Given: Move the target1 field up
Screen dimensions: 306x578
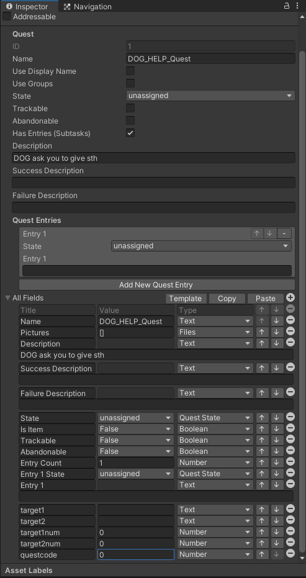Looking at the screenshot, I should click(262, 510).
